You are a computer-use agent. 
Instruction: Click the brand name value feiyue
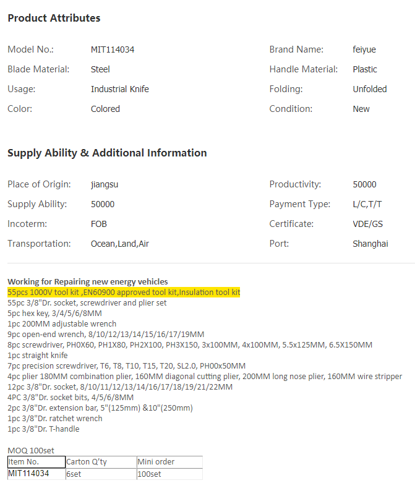click(x=364, y=49)
